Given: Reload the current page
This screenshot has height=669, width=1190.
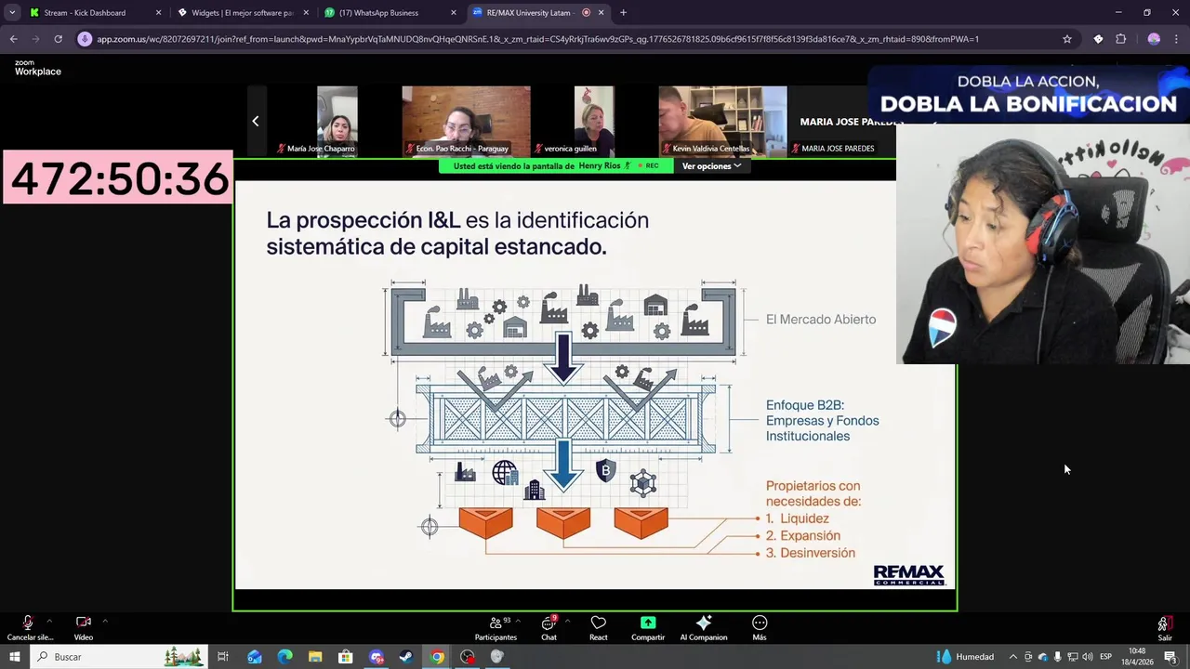Looking at the screenshot, I should (x=58, y=39).
